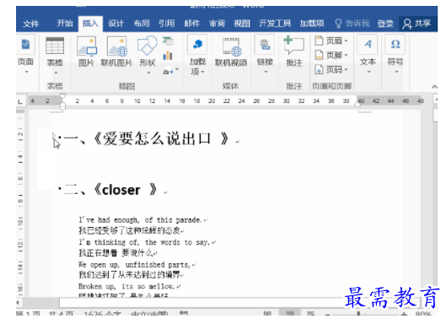Click the line "I've had enough, of this parade."
Screen dimensions: 447x324
pos(140,220)
